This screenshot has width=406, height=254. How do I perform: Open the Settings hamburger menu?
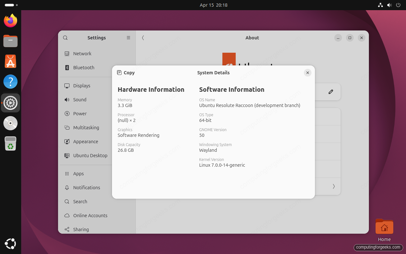tap(128, 37)
